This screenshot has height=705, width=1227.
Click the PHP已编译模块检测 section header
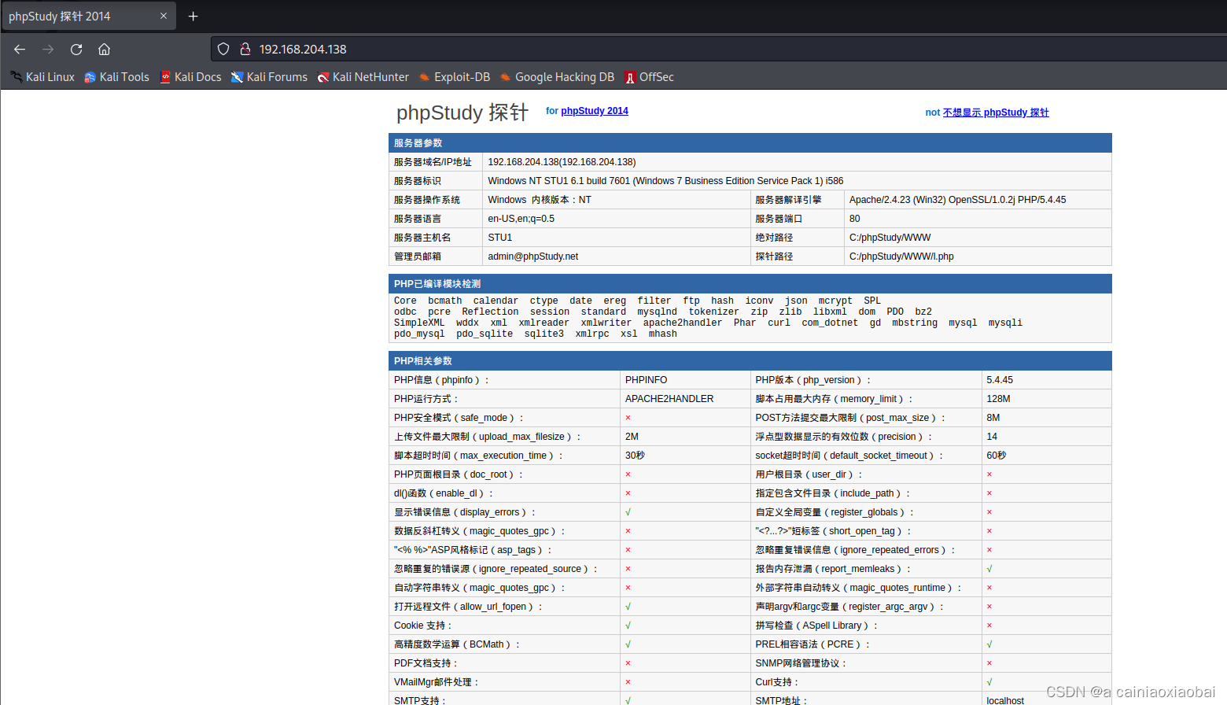click(x=750, y=283)
